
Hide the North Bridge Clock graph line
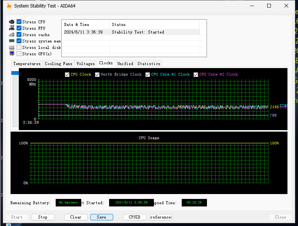tap(97, 74)
